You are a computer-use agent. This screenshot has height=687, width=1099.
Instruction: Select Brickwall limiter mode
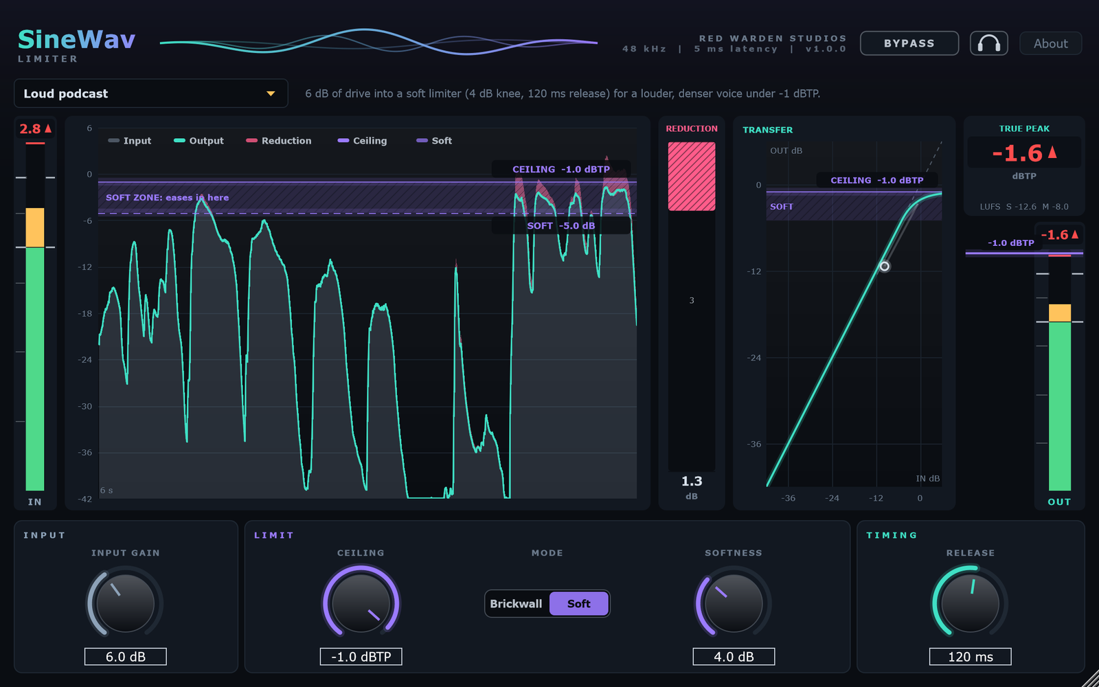(x=517, y=604)
